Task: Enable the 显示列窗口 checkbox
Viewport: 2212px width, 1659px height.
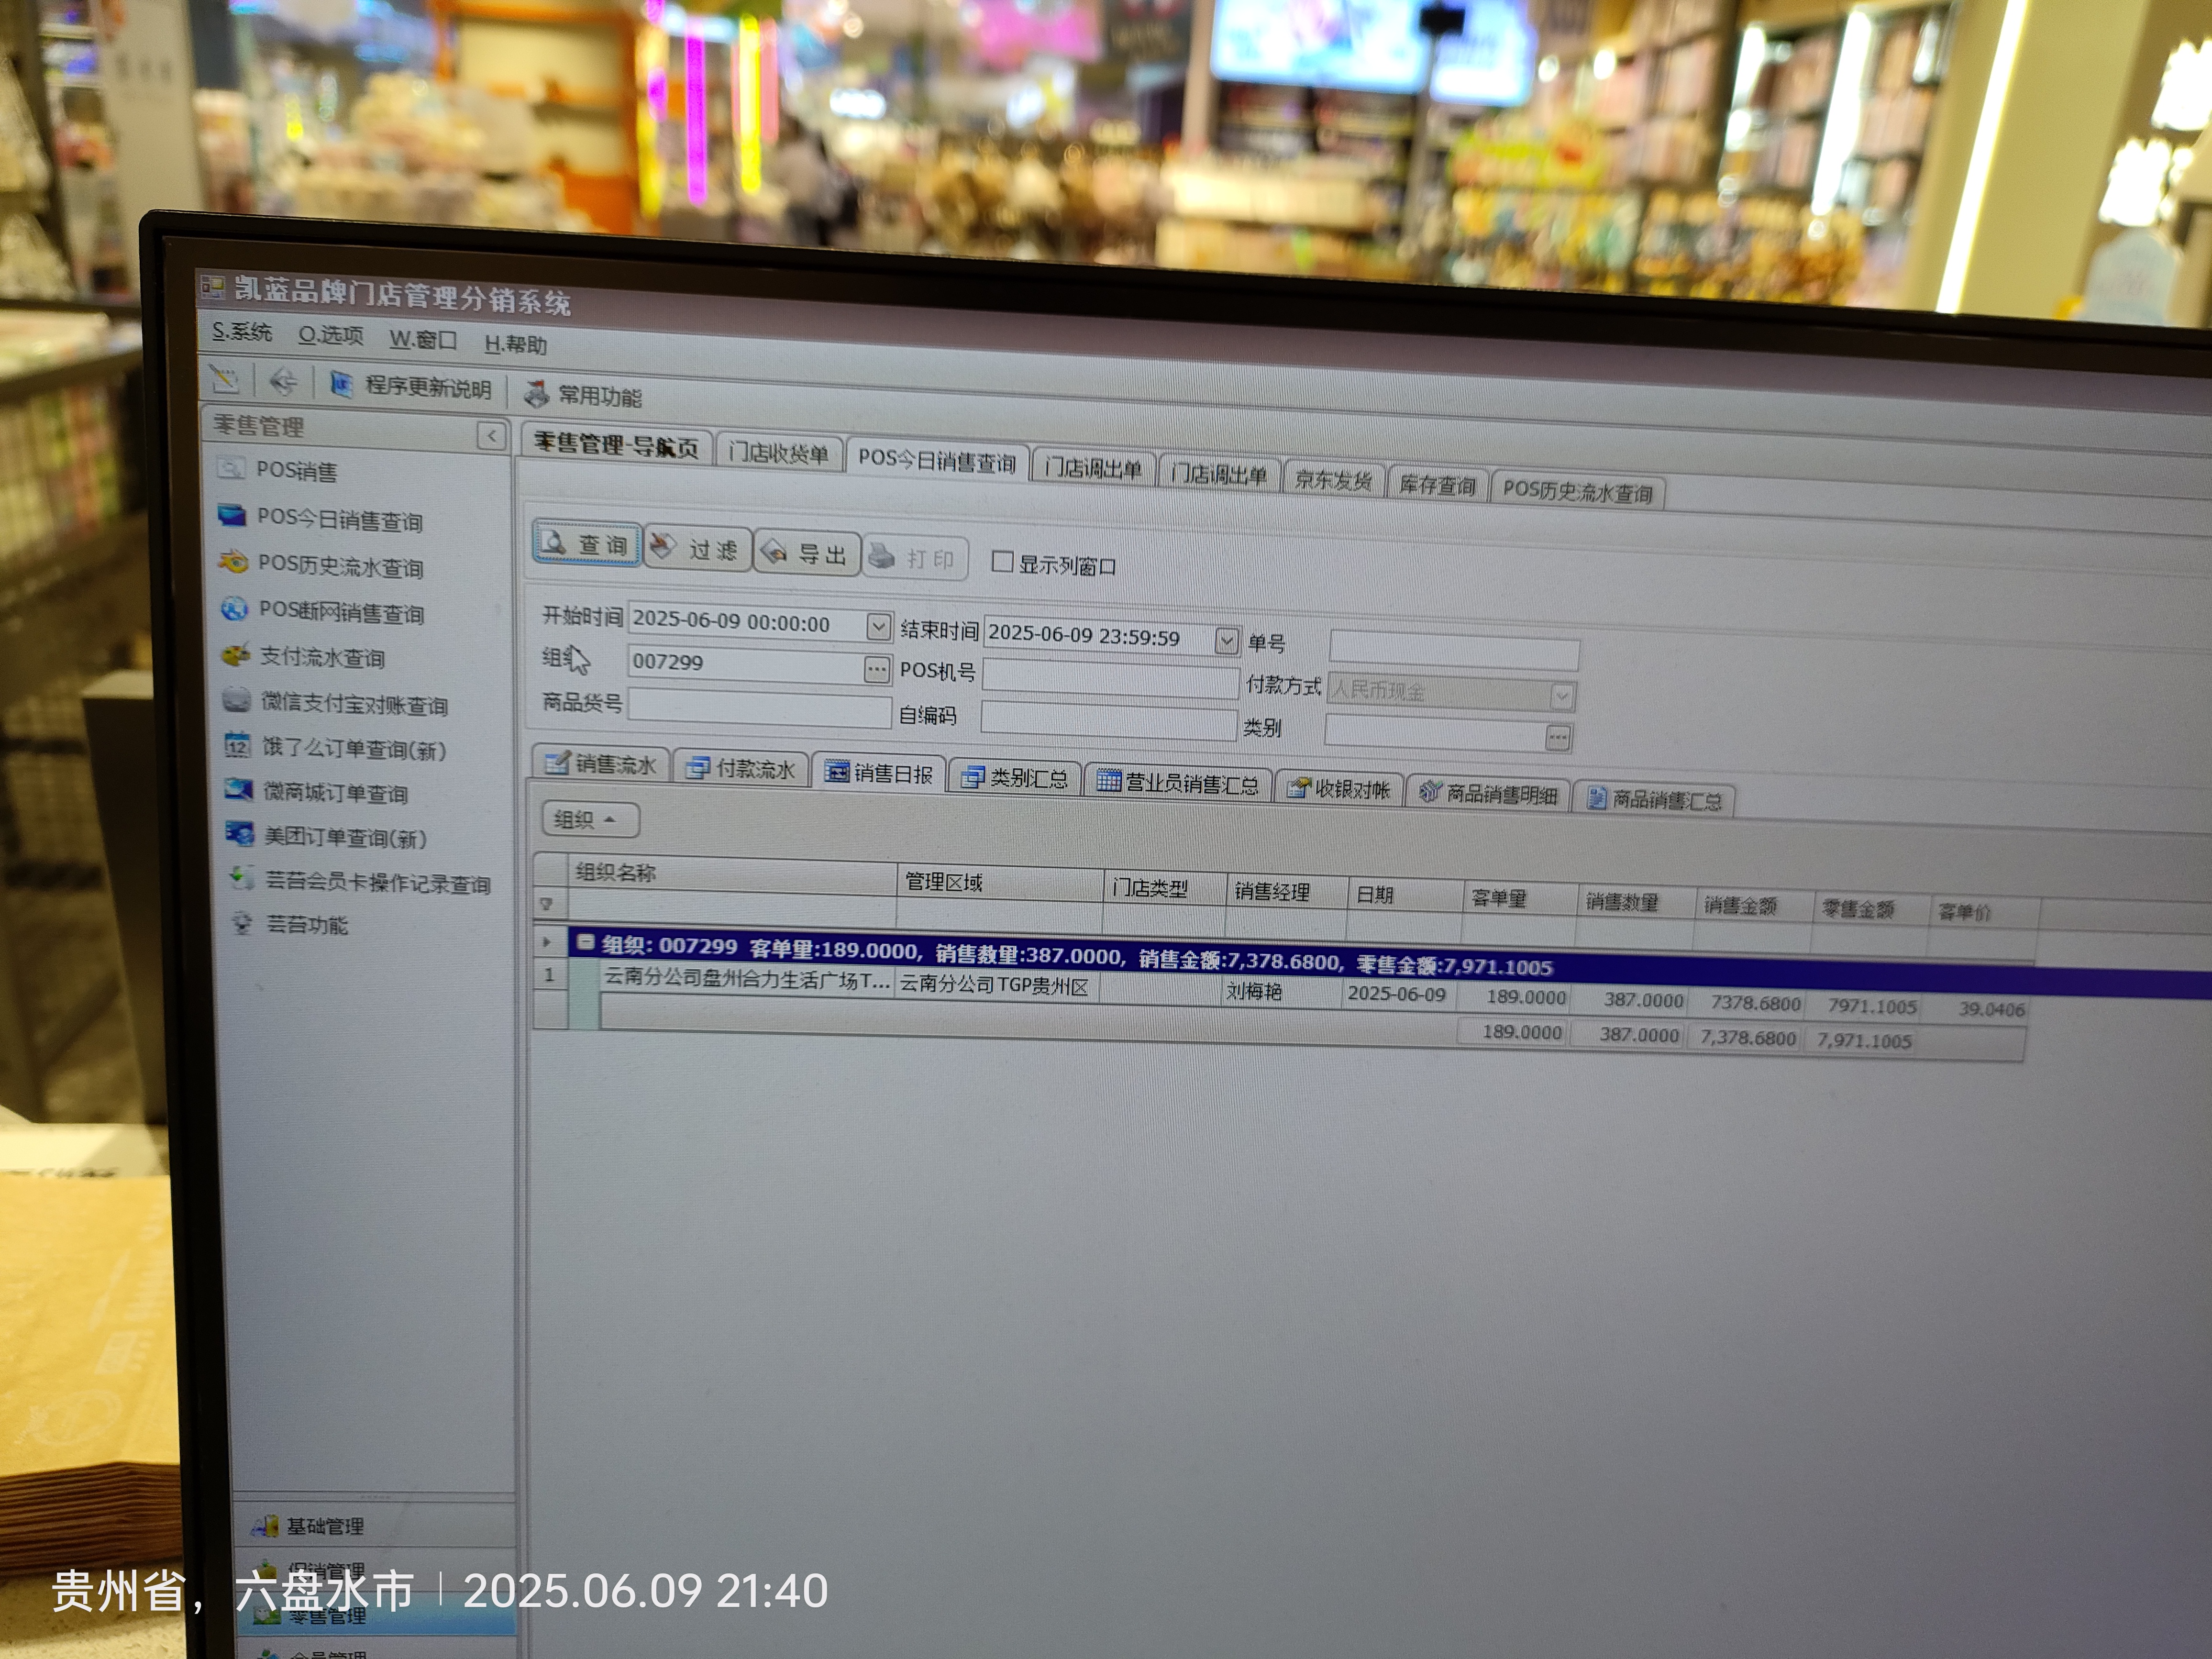Action: 1002,562
